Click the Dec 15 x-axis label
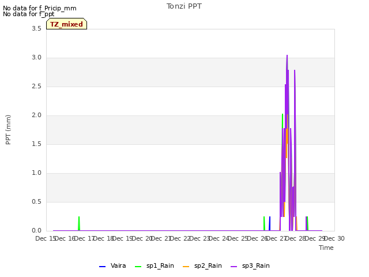The height and width of the screenshot is (277, 369). (45, 238)
